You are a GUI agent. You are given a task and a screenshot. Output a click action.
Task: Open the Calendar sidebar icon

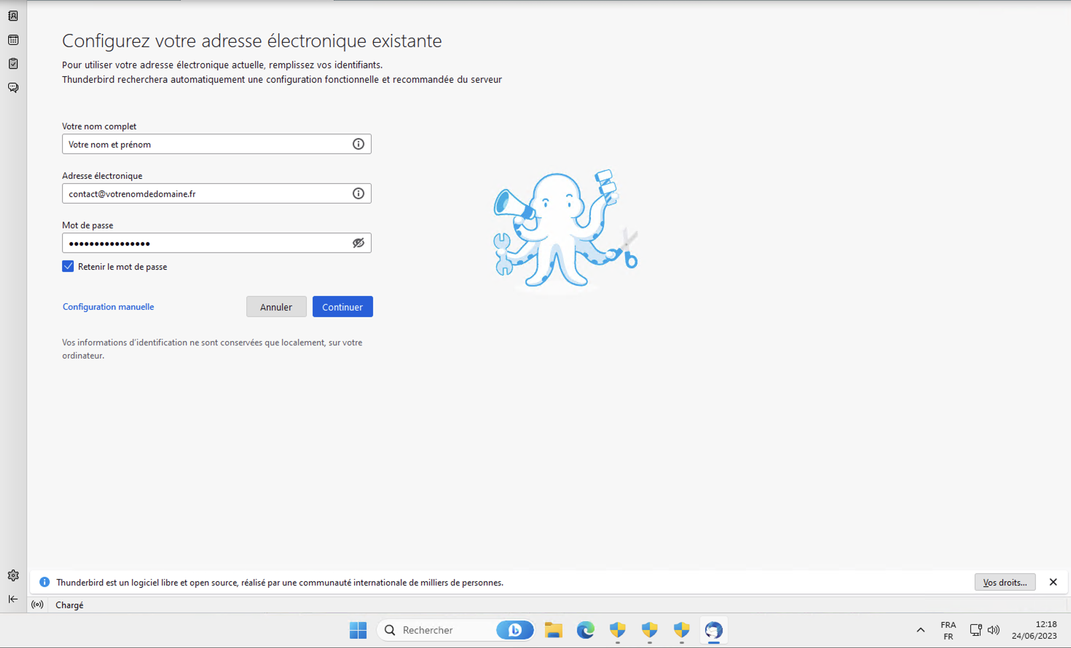pyautogui.click(x=13, y=40)
